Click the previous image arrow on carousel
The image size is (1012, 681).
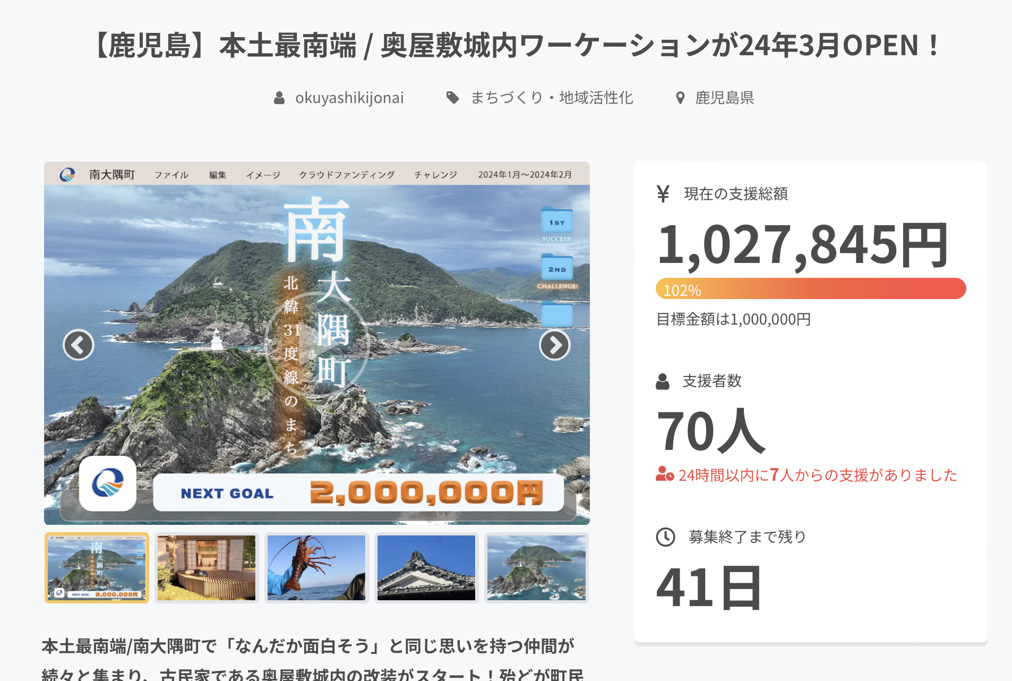(79, 345)
